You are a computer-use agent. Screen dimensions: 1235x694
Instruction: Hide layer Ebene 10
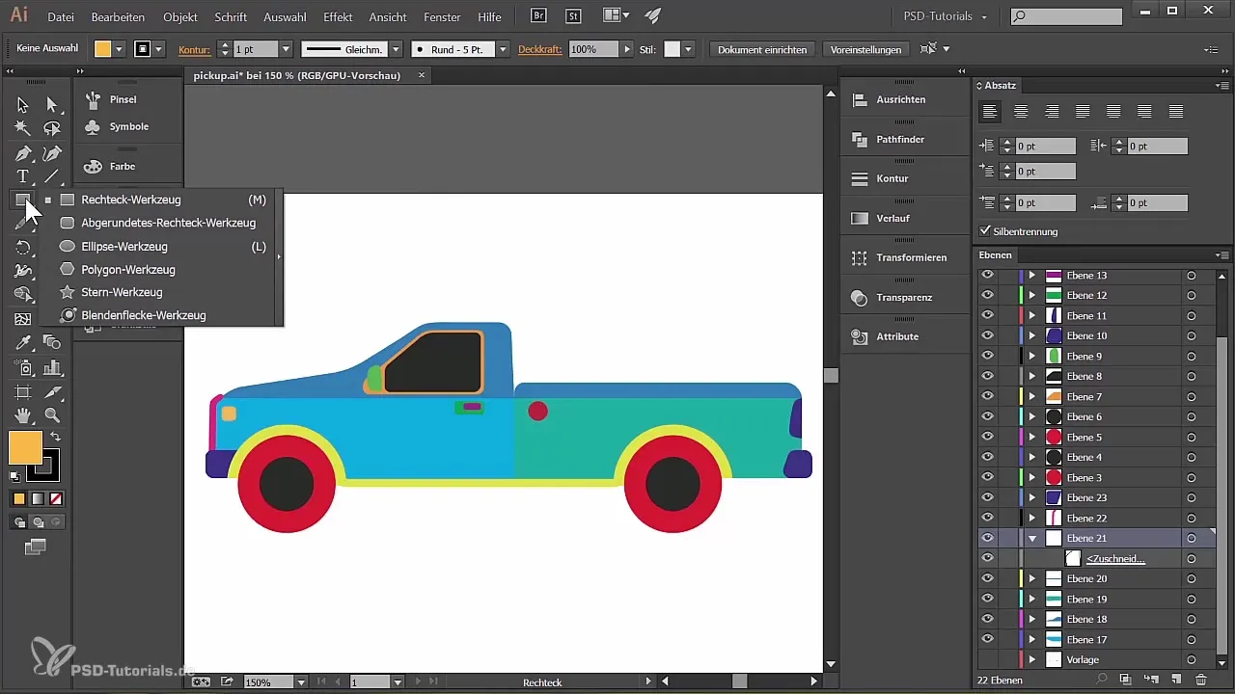coord(987,335)
